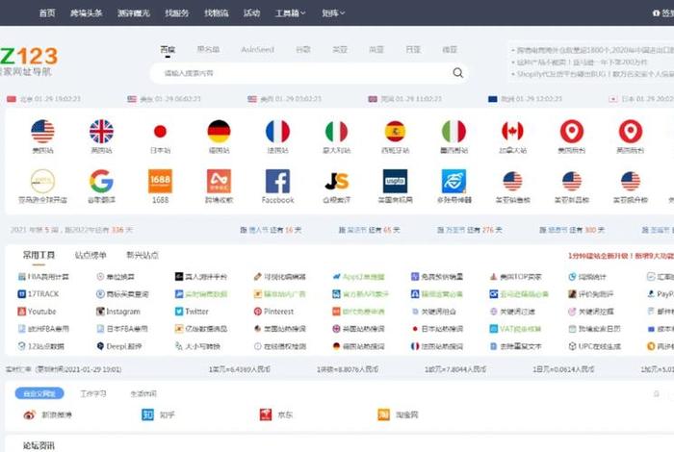Open the Twitter link

pos(192,312)
